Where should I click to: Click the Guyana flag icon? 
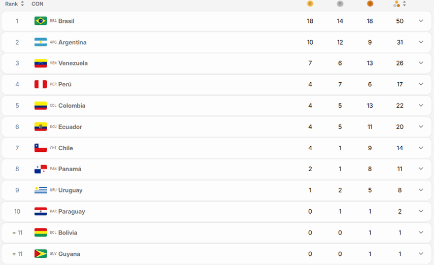point(41,254)
